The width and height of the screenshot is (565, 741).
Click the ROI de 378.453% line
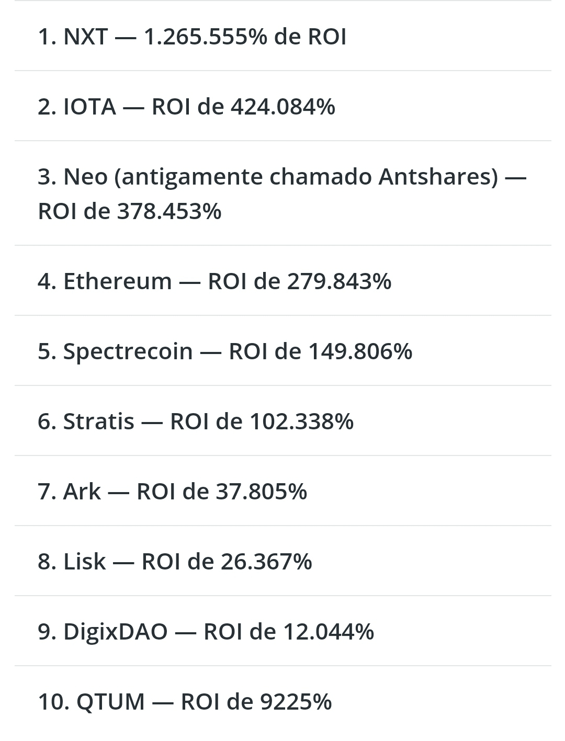(x=130, y=212)
